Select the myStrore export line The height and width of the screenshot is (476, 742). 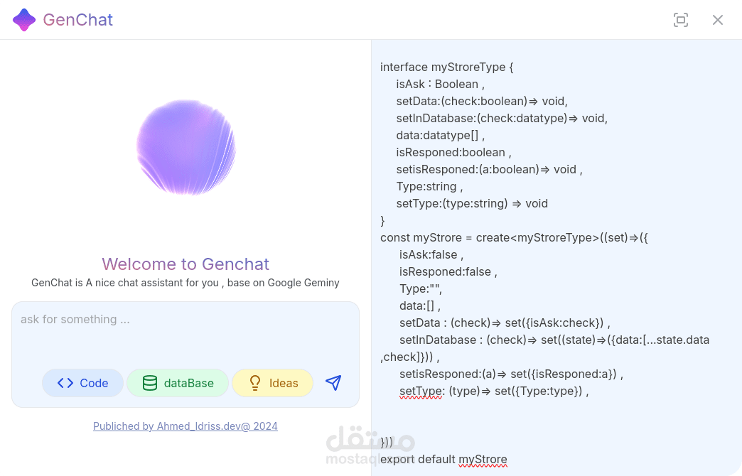pos(443,459)
